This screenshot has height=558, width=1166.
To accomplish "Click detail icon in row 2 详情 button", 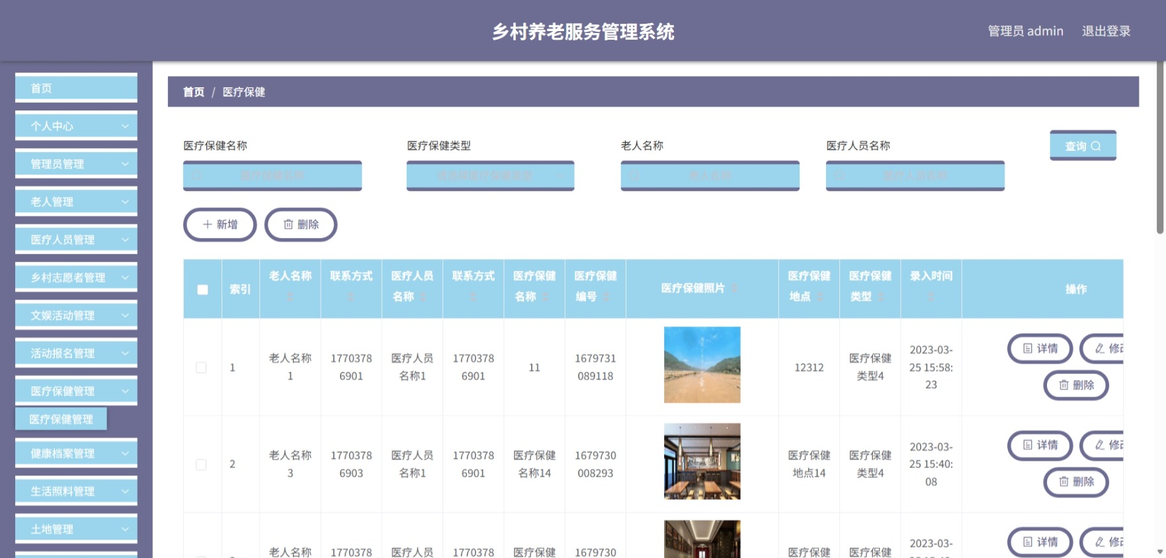I will point(1028,445).
